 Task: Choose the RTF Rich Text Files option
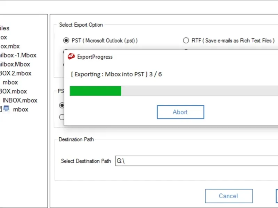(186, 41)
